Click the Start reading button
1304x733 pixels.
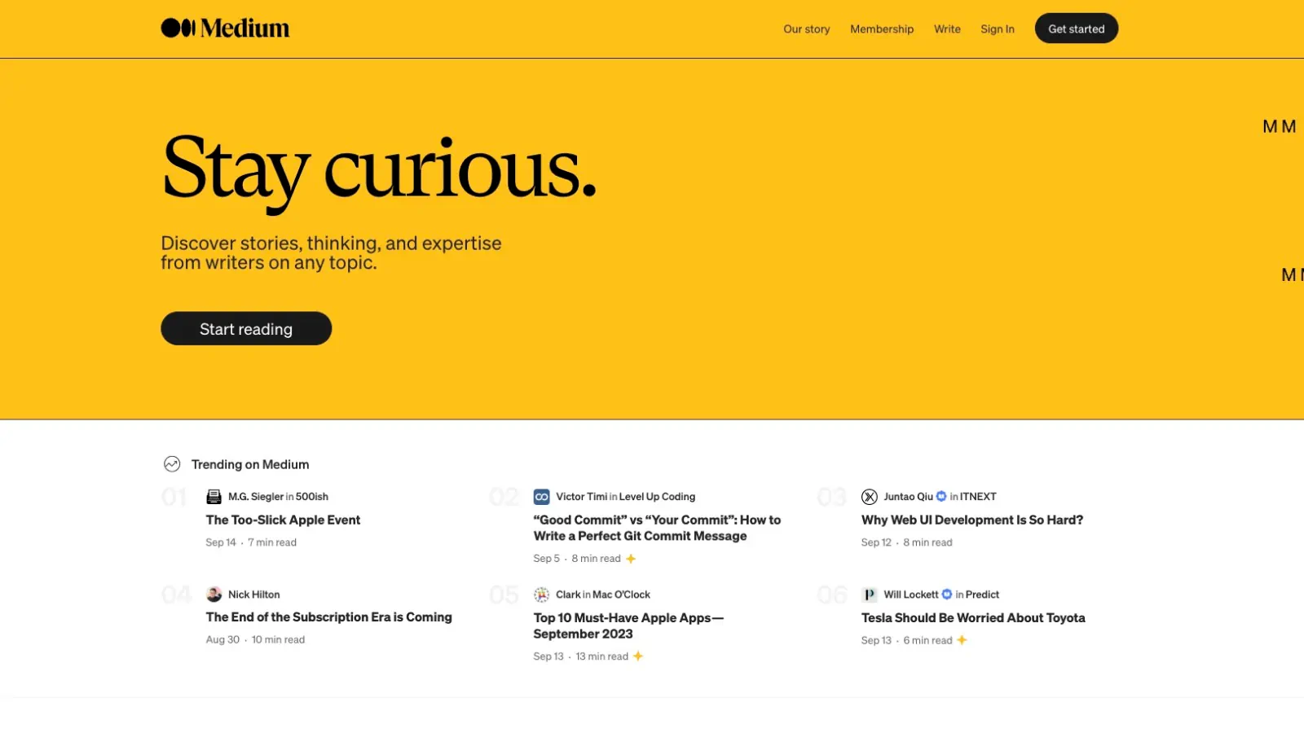[x=246, y=328]
